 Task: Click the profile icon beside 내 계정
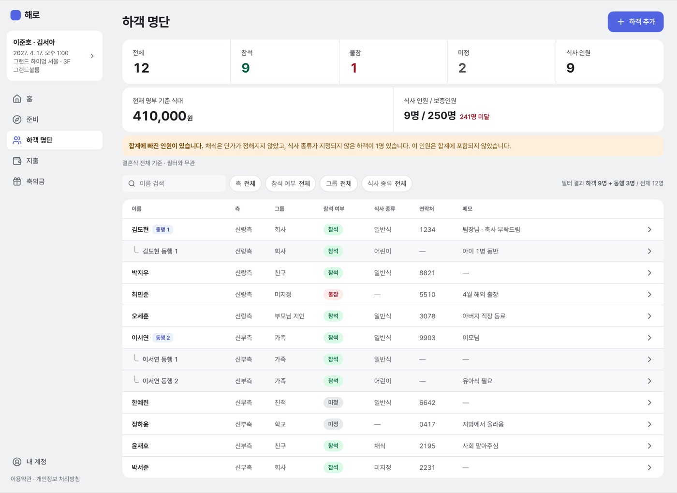tap(17, 462)
